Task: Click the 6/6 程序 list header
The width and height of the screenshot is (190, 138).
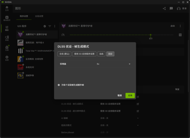Action: pyautogui.click(x=22, y=26)
